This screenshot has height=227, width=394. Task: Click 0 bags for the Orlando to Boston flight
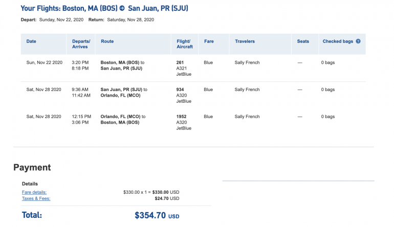pyautogui.click(x=328, y=117)
